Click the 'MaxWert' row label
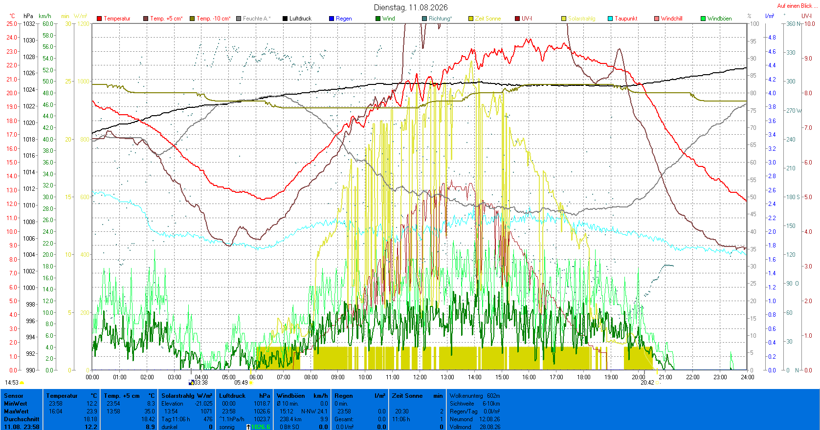This screenshot has width=820, height=430. click(x=16, y=411)
